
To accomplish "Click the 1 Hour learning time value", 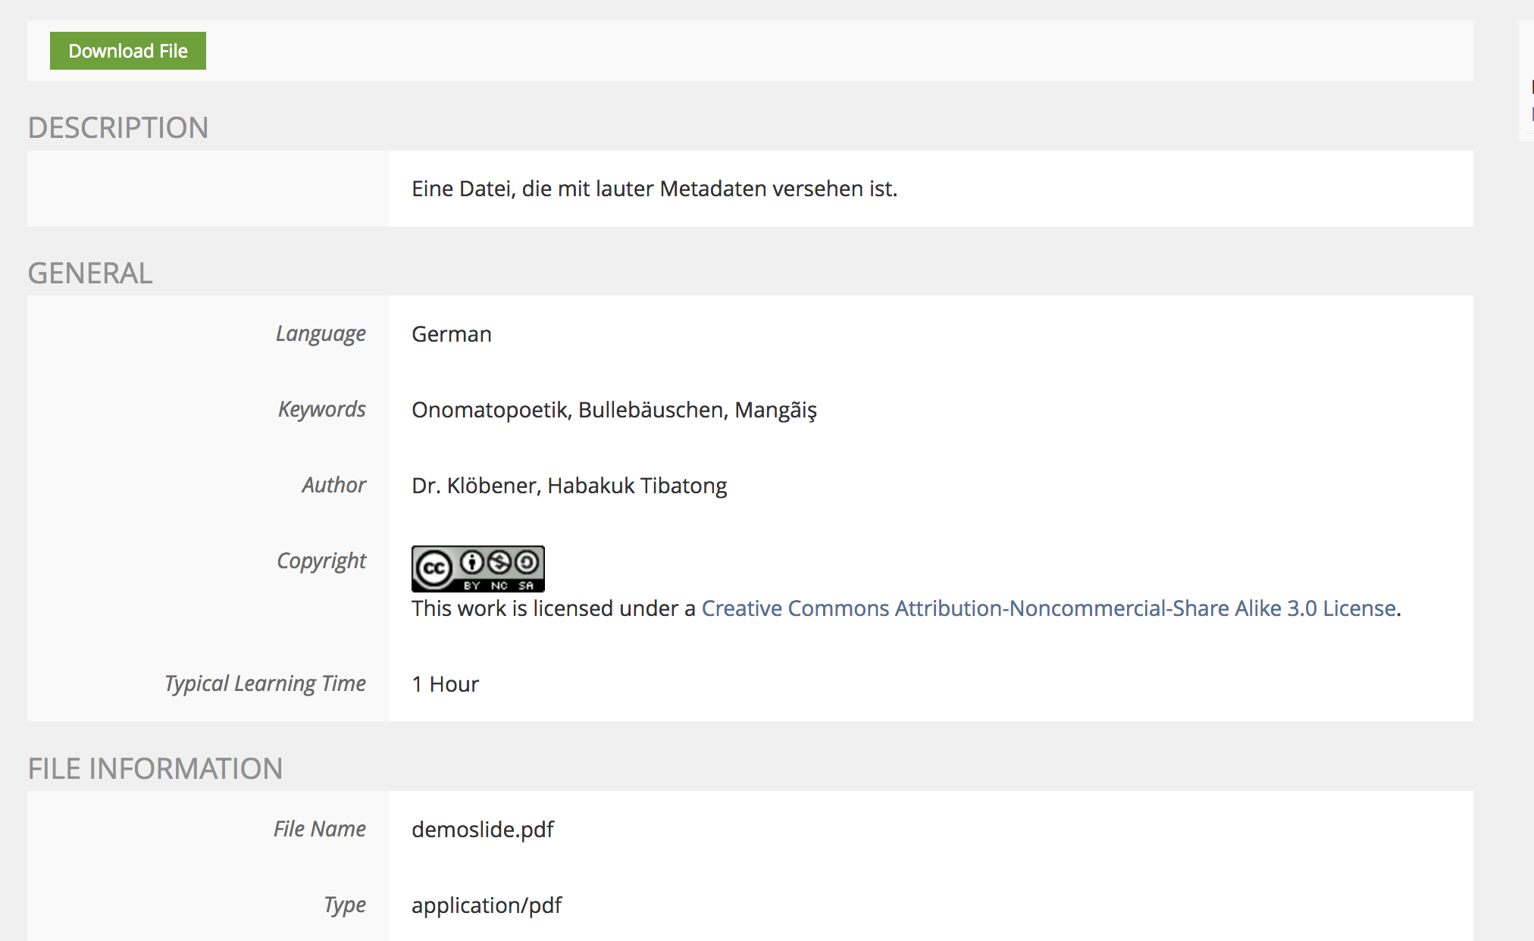I will tap(445, 684).
